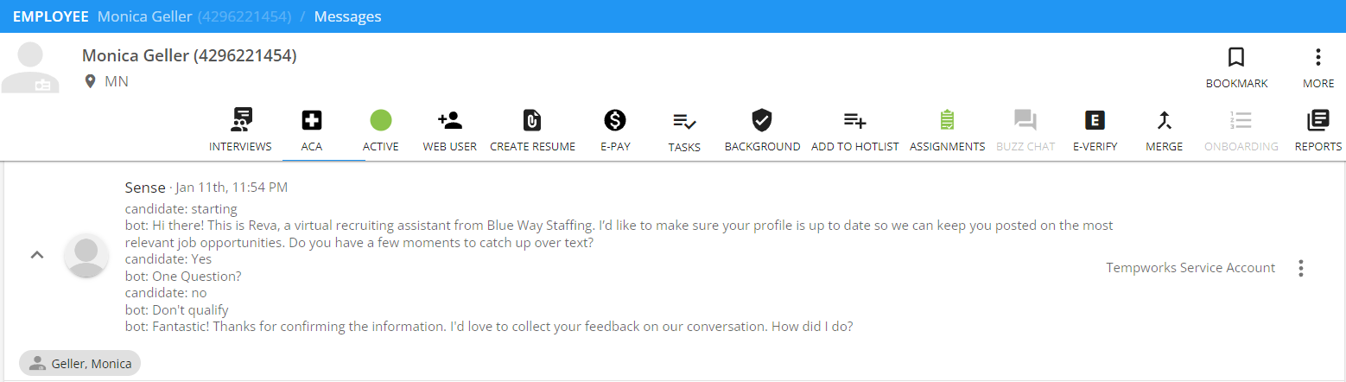Click the Create Resume document icon
This screenshot has width=1346, height=382.
coord(532,121)
